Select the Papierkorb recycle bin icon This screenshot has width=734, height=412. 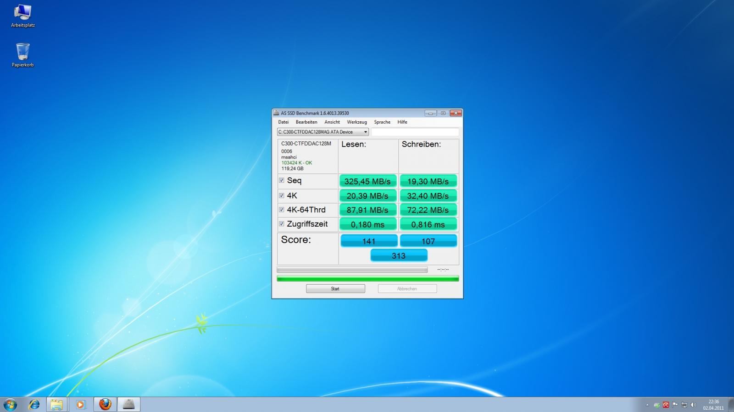(22, 55)
